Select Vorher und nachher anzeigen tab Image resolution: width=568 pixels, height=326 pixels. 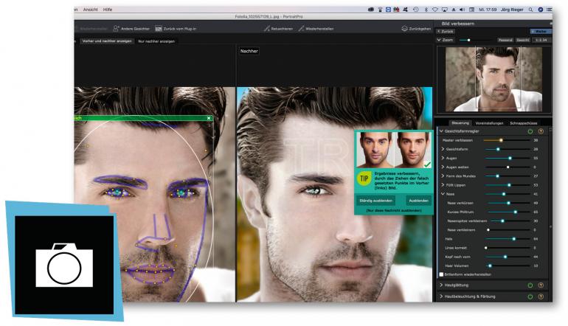click(107, 41)
